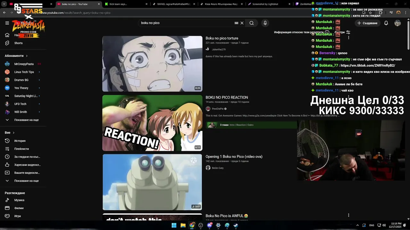The height and width of the screenshot is (230, 410).
Task: Play the REACTION! thumbnail video
Action: (152, 123)
